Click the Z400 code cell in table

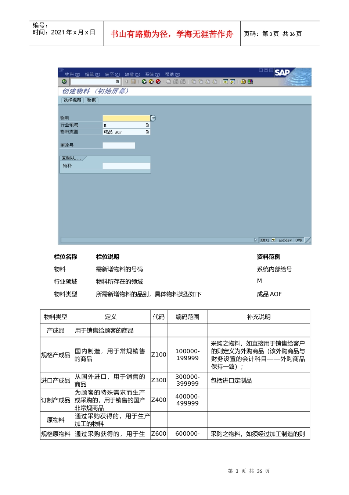159,400
